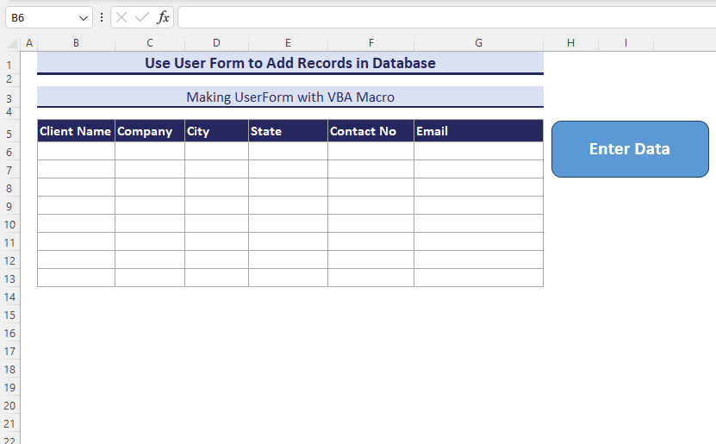Image resolution: width=716 pixels, height=444 pixels.
Task: Click the 'Making UserForm with VBA Macro' subtitle
Action: point(290,97)
